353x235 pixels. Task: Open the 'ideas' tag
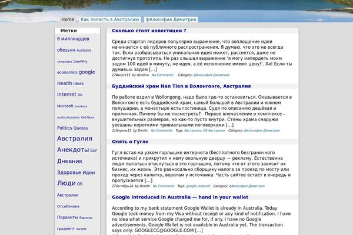78,83
